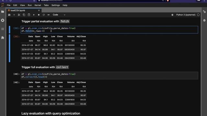Collapse cell 39 input via blue bar

coord(9,30)
